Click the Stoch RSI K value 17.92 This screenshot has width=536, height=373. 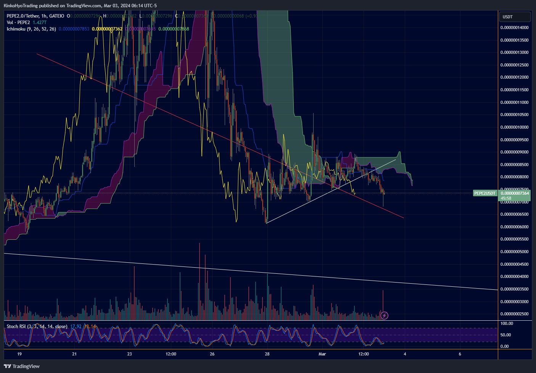click(76, 326)
